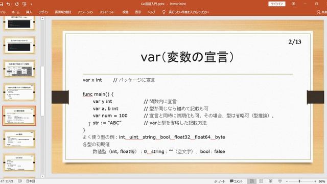327x184 pixels.
Task: Select the first slide thumbnail with dark code box
Action: point(19,23)
